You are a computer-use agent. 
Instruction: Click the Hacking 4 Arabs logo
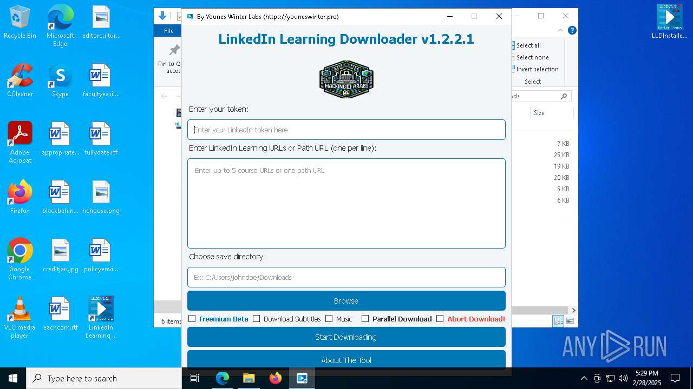[x=346, y=79]
